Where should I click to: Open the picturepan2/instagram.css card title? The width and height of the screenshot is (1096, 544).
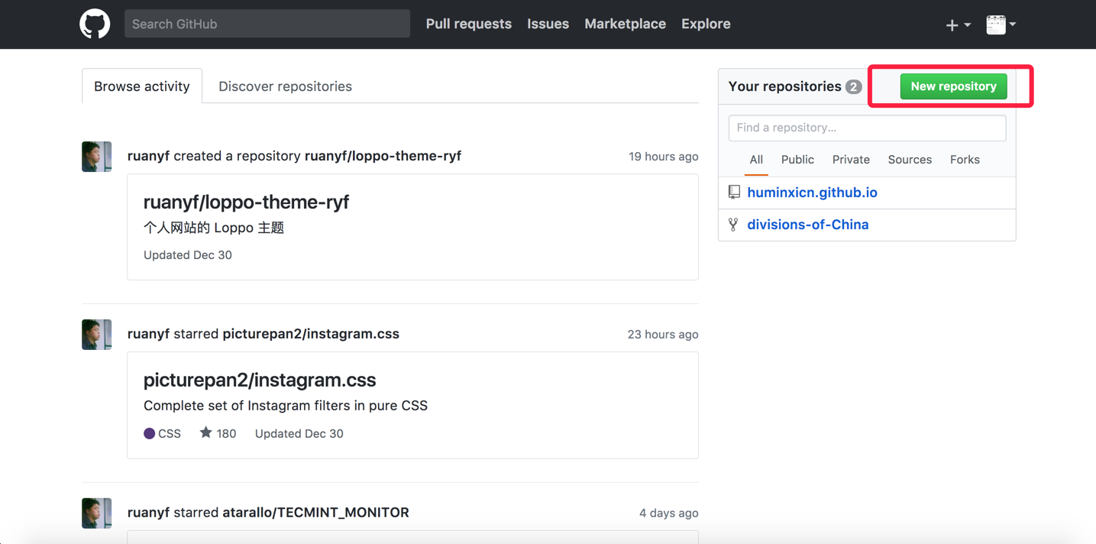point(260,380)
